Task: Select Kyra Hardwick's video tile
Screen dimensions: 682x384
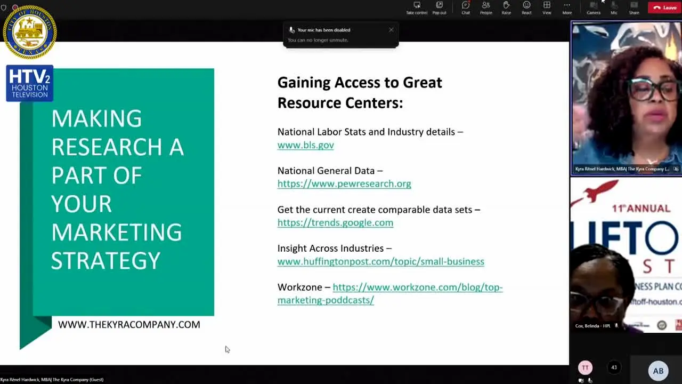Action: pyautogui.click(x=626, y=98)
